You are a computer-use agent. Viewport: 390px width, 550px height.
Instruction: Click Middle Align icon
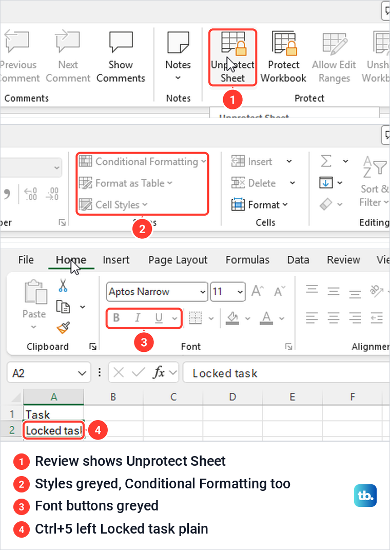(x=333, y=291)
